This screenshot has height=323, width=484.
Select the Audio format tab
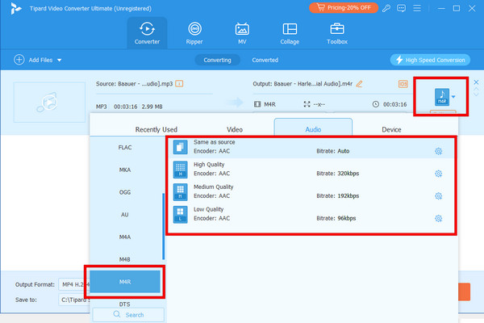[313, 128]
